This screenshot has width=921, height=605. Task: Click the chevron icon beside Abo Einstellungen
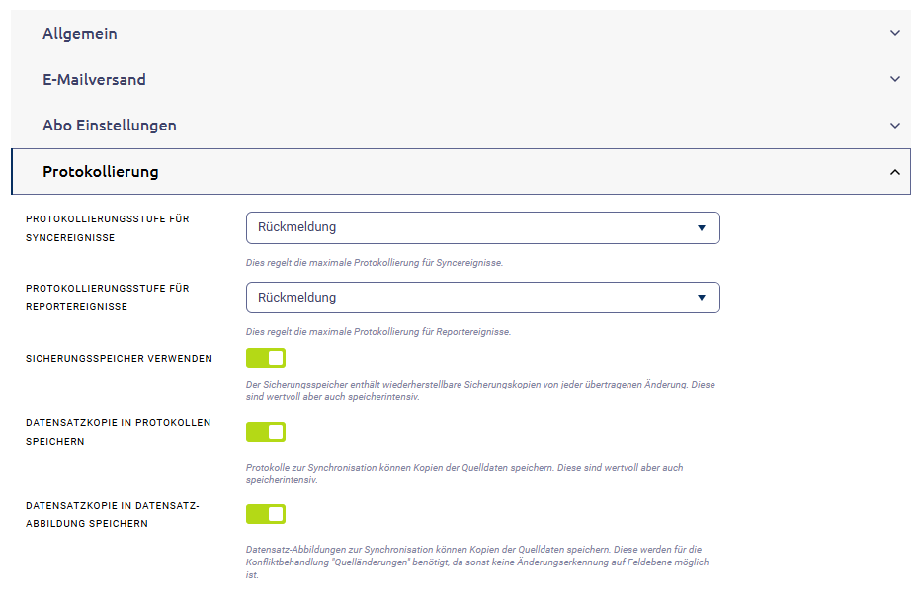pos(894,126)
